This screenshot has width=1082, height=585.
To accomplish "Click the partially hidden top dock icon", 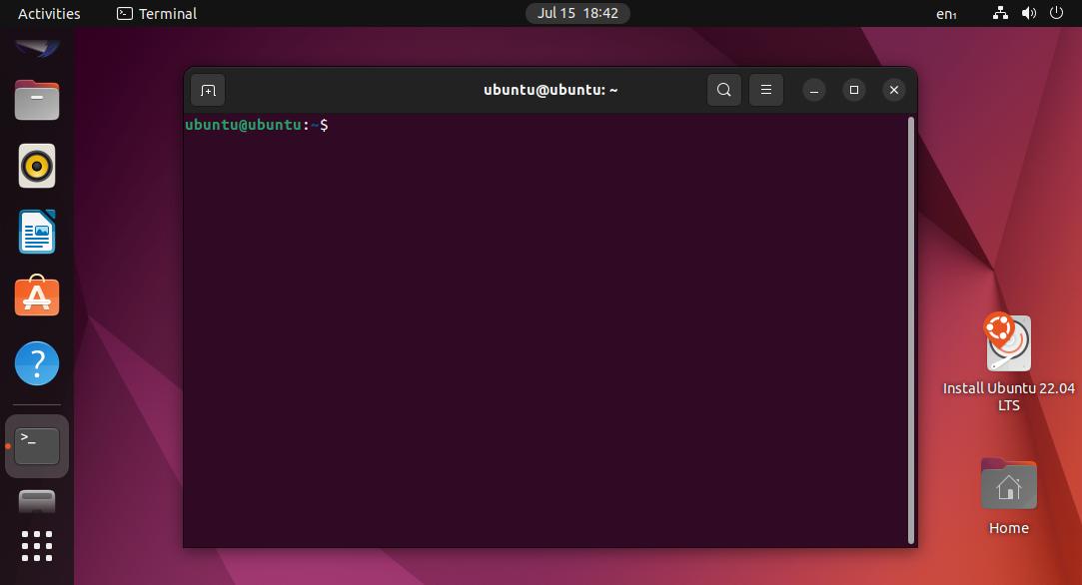I will tap(37, 47).
